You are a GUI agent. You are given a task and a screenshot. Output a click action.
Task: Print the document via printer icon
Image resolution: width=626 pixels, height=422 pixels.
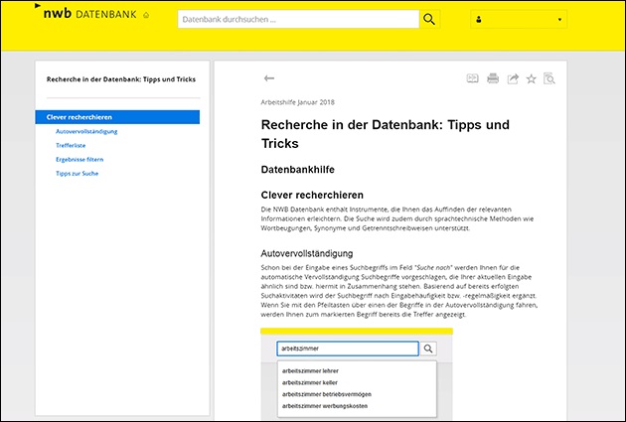click(x=493, y=78)
